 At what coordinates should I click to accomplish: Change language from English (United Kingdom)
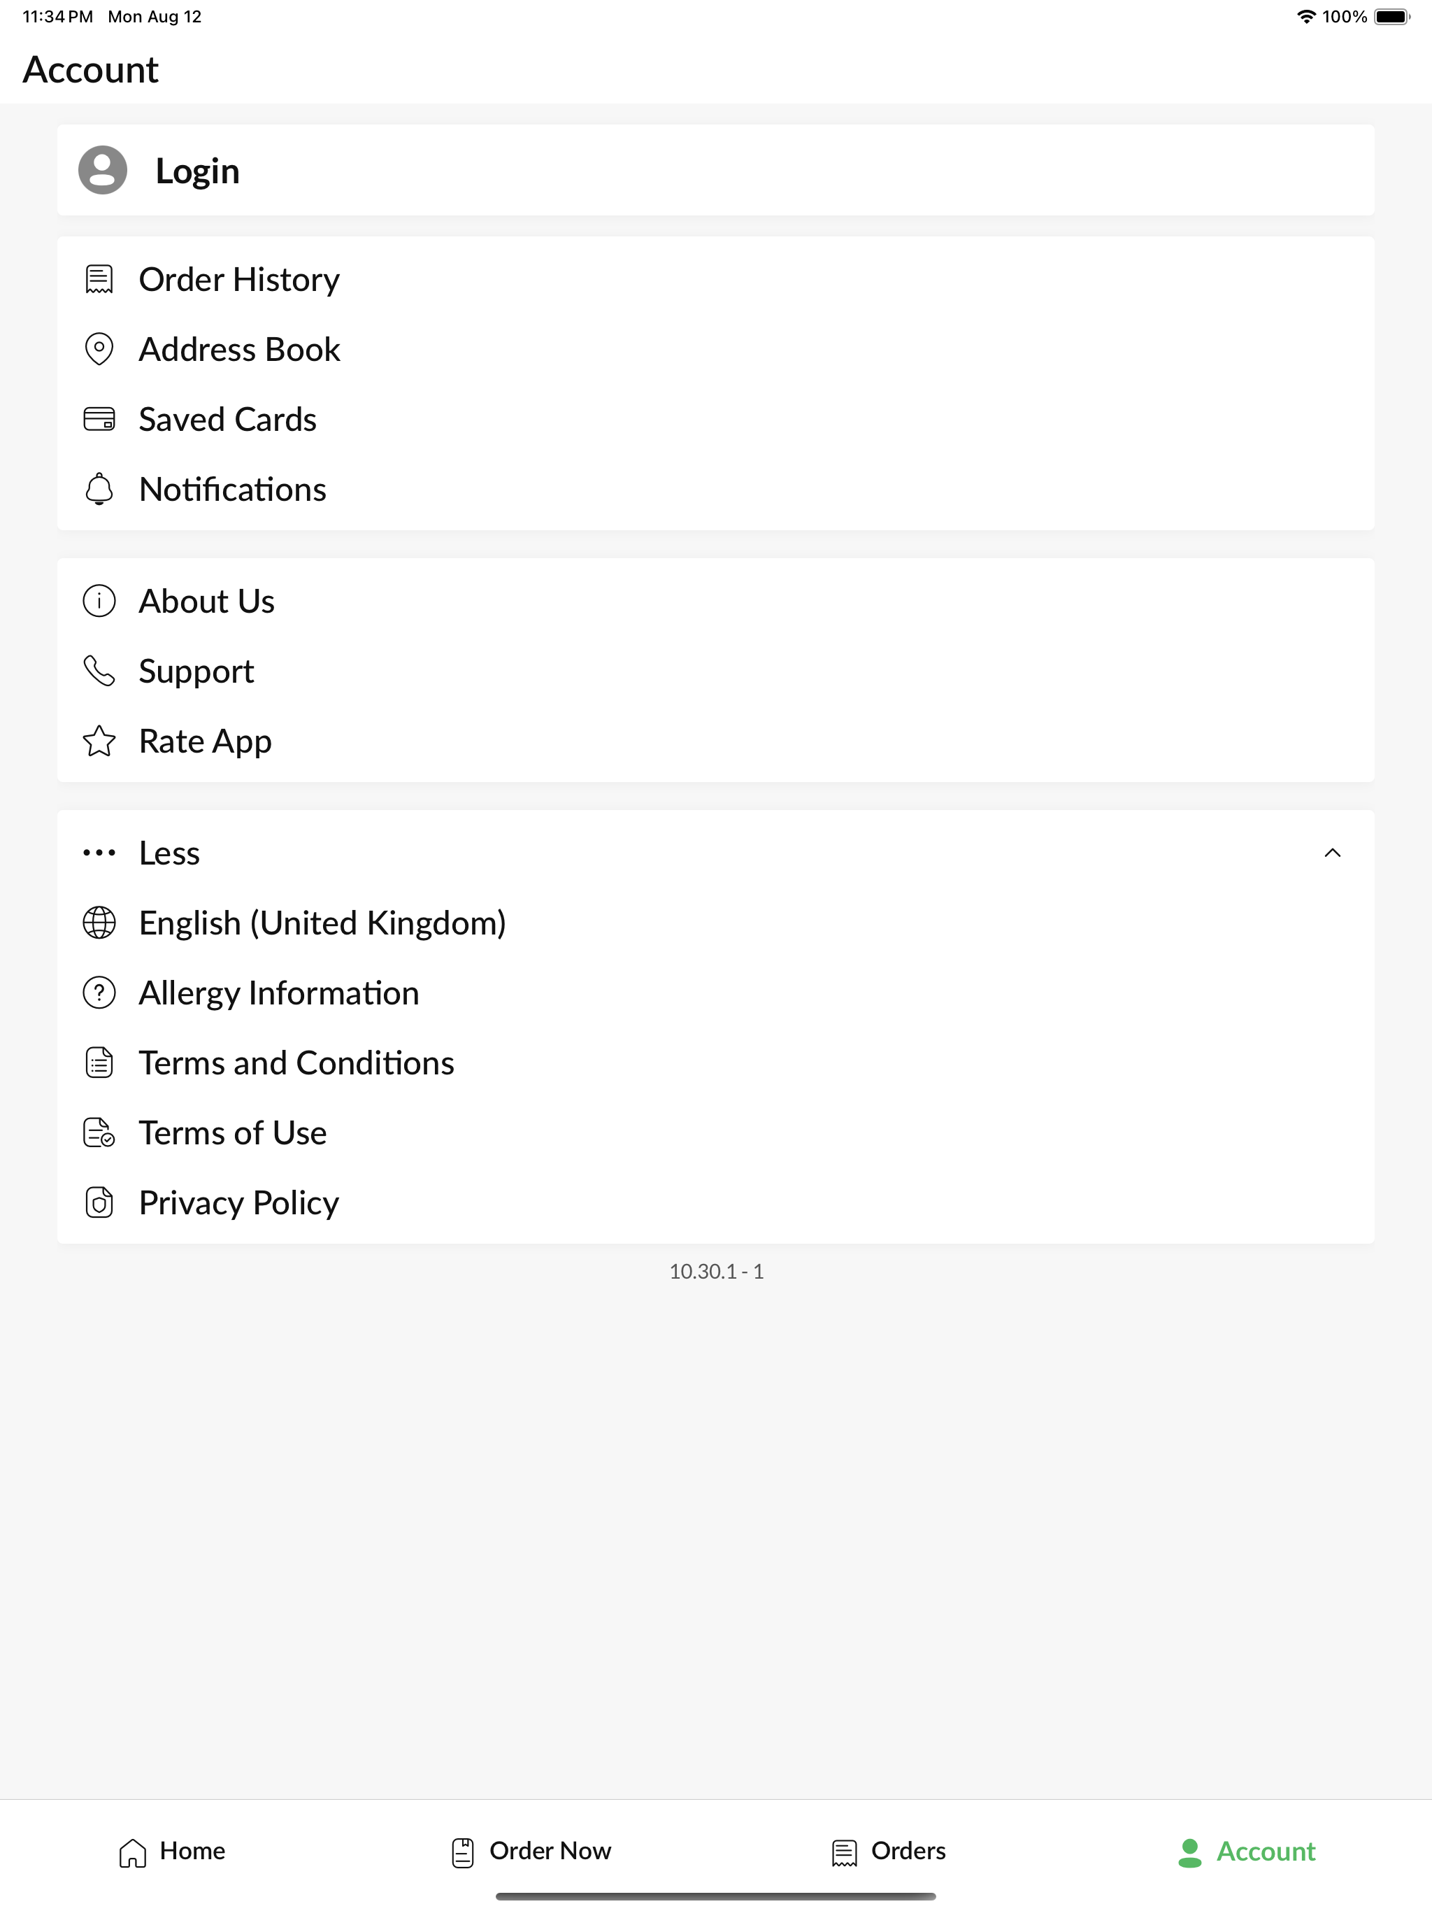pos(322,923)
